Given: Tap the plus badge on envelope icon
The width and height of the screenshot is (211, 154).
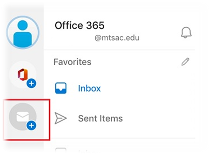Looking at the screenshot, I should tap(31, 126).
